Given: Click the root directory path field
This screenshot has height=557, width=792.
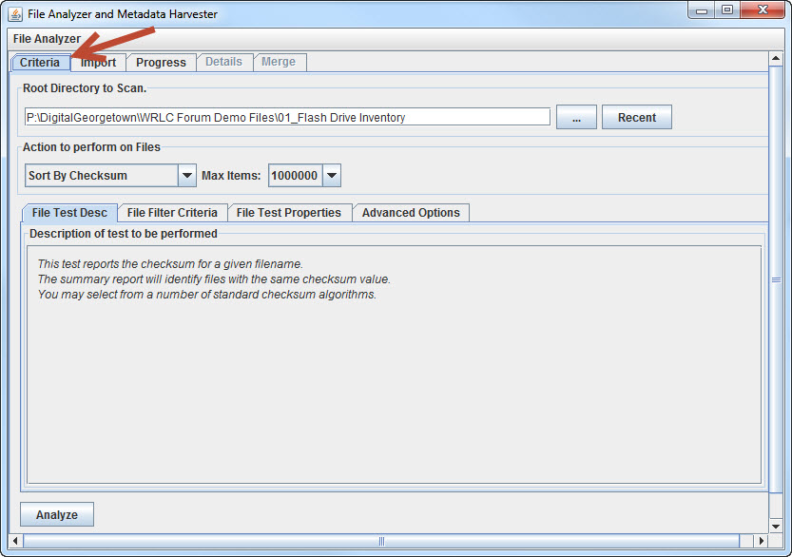Looking at the screenshot, I should point(287,118).
